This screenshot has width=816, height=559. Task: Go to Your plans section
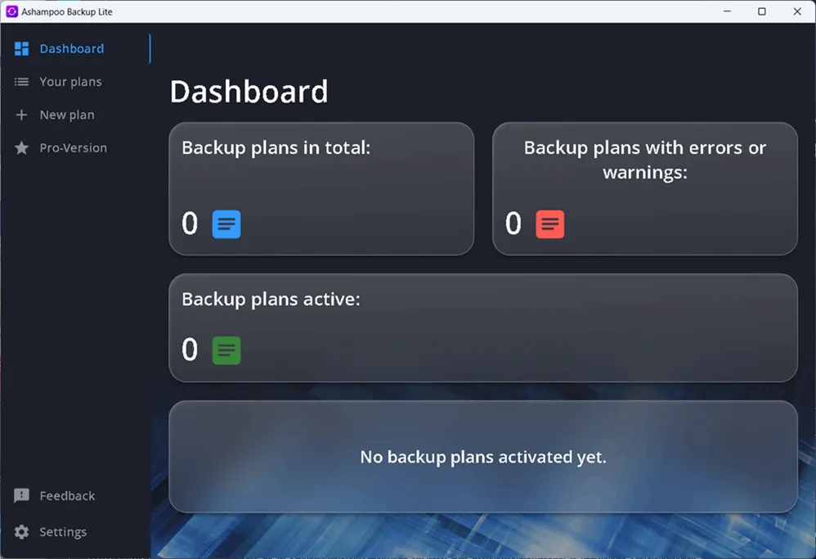click(70, 82)
